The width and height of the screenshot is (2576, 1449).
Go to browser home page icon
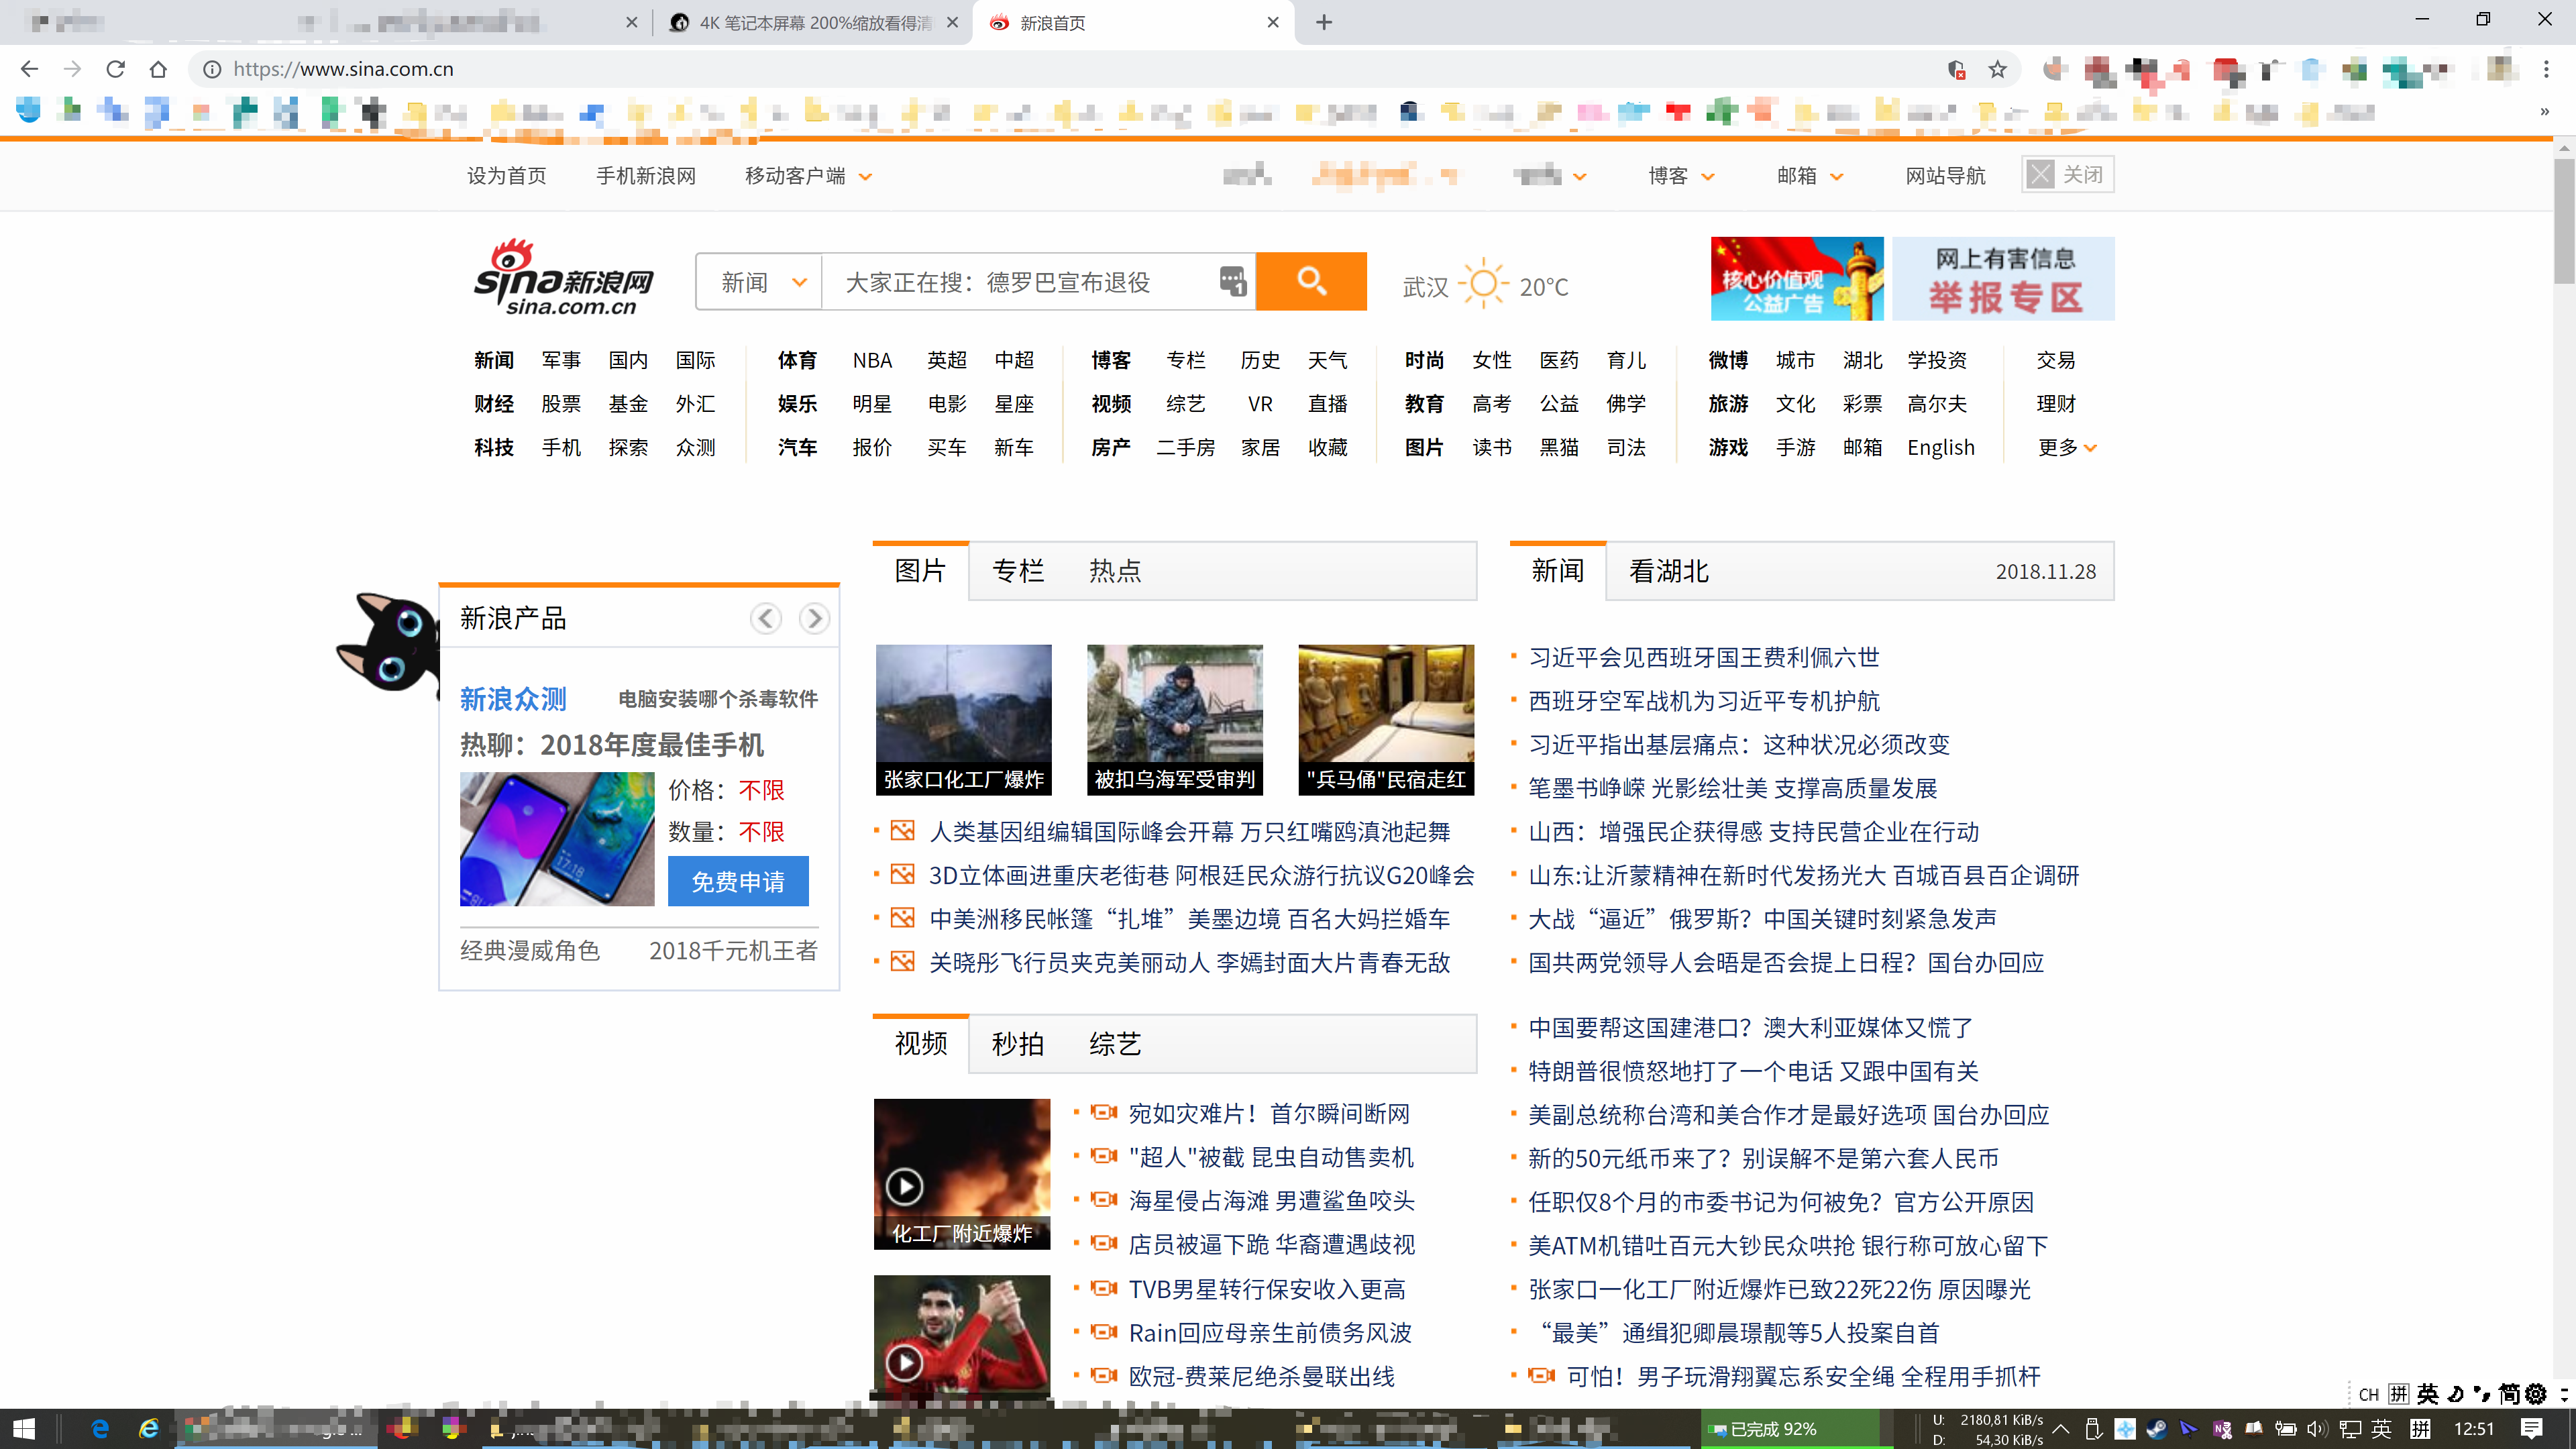tap(158, 69)
